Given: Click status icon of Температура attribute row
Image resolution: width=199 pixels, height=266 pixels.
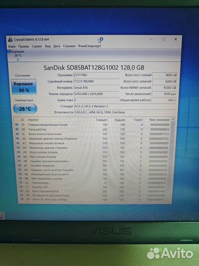Looking at the screenshot, I should pyautogui.click(x=21, y=183).
